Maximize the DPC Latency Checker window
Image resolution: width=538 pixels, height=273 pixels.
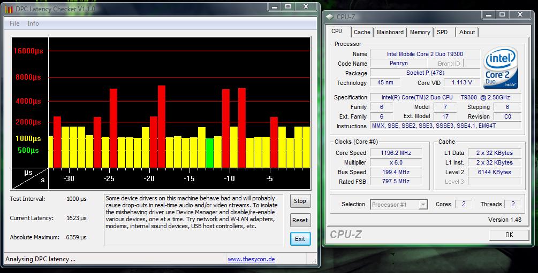coord(288,7)
